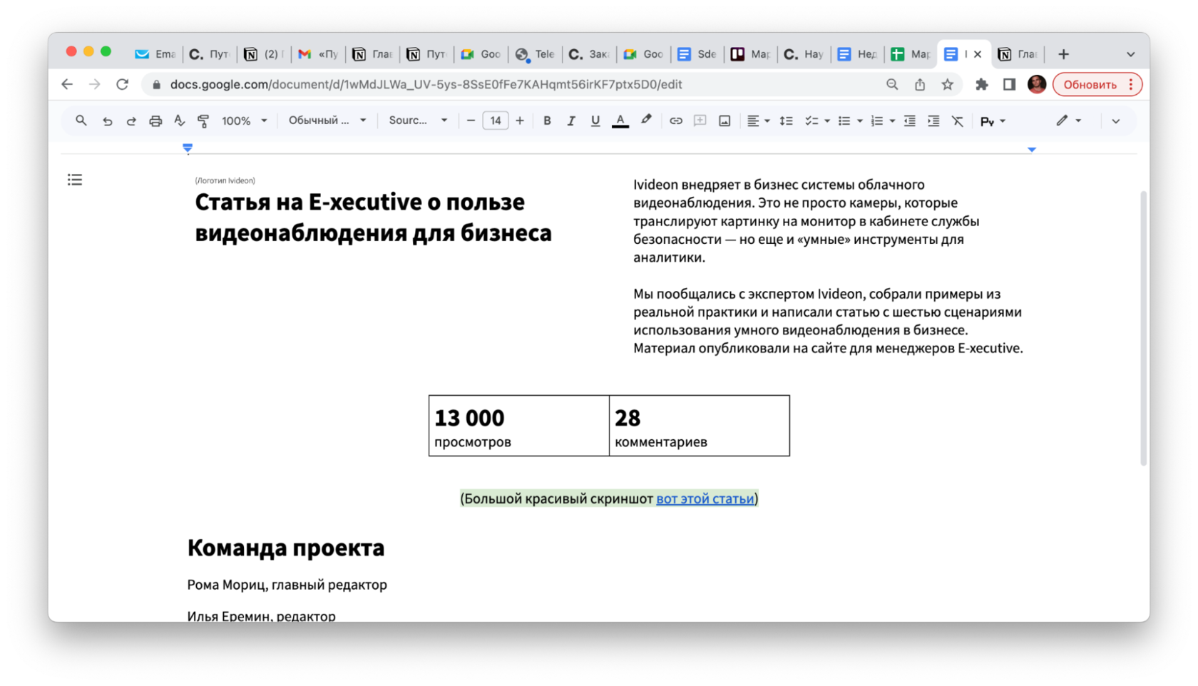The height and width of the screenshot is (686, 1198).
Task: Undo the last edit
Action: (107, 121)
